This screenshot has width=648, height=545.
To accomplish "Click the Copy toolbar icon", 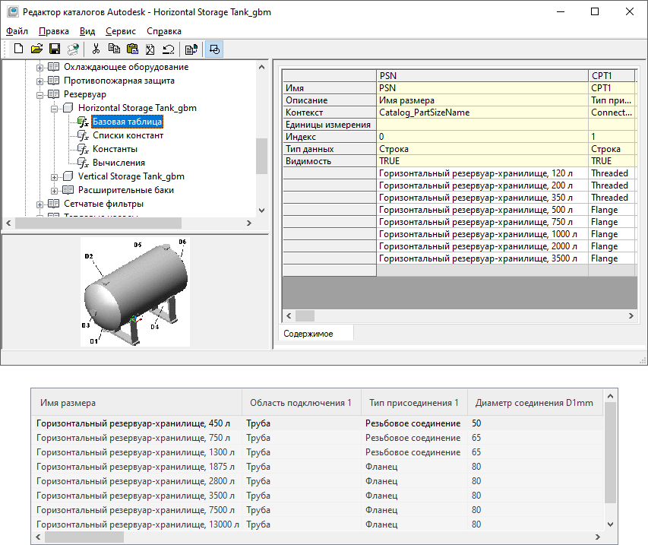I will tap(114, 49).
